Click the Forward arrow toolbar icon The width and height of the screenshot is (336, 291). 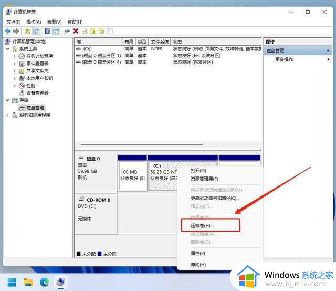16,31
